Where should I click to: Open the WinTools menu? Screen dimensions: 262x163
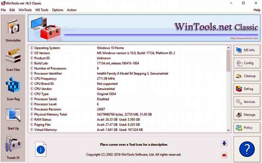point(25,10)
